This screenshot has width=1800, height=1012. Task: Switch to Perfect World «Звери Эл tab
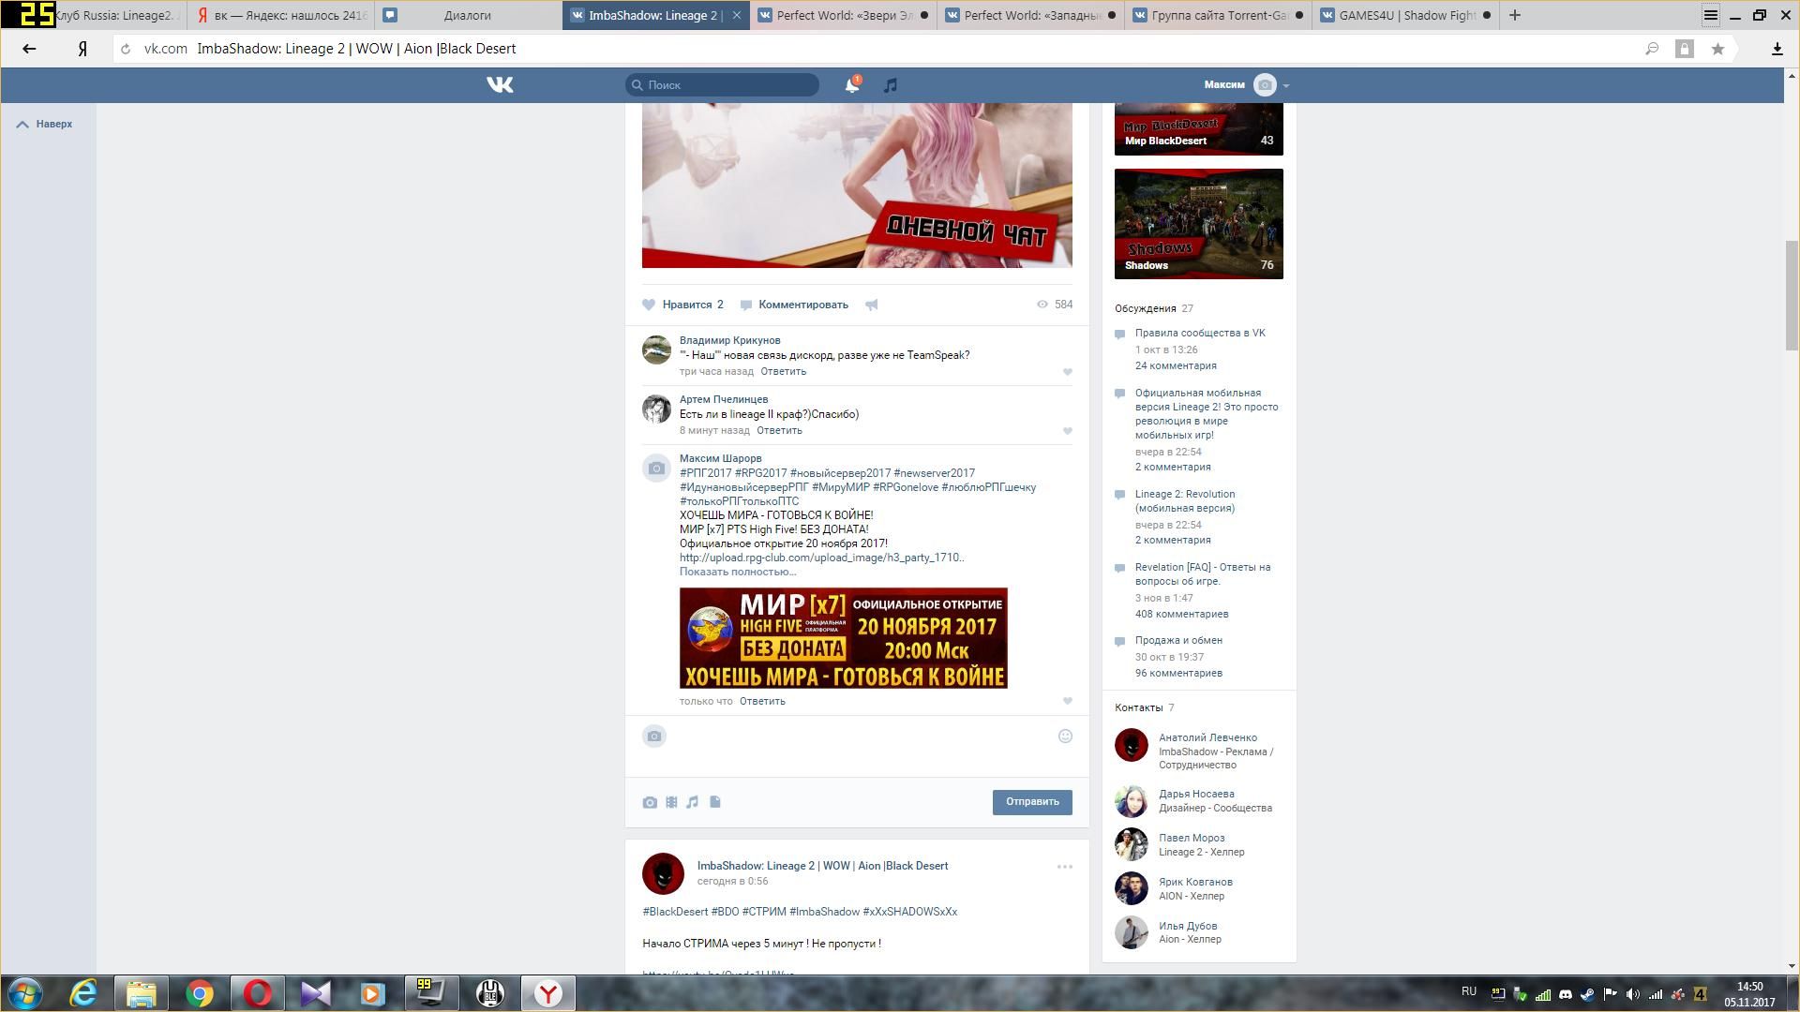pyautogui.click(x=843, y=15)
